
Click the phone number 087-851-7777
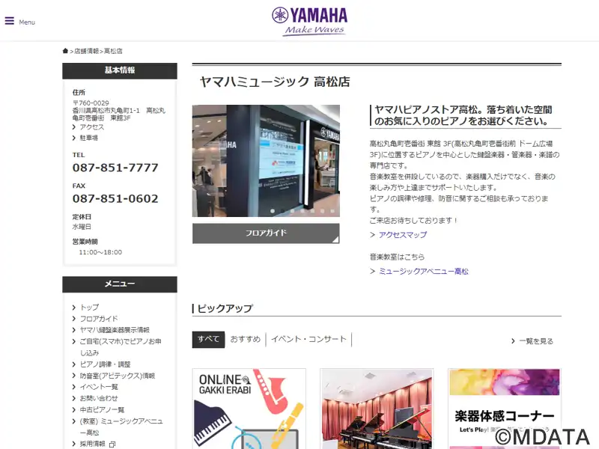[115, 168]
